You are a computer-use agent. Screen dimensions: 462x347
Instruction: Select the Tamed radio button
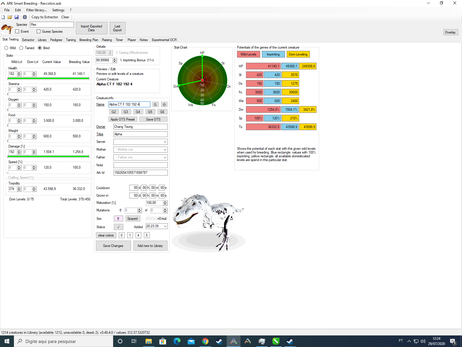21,48
